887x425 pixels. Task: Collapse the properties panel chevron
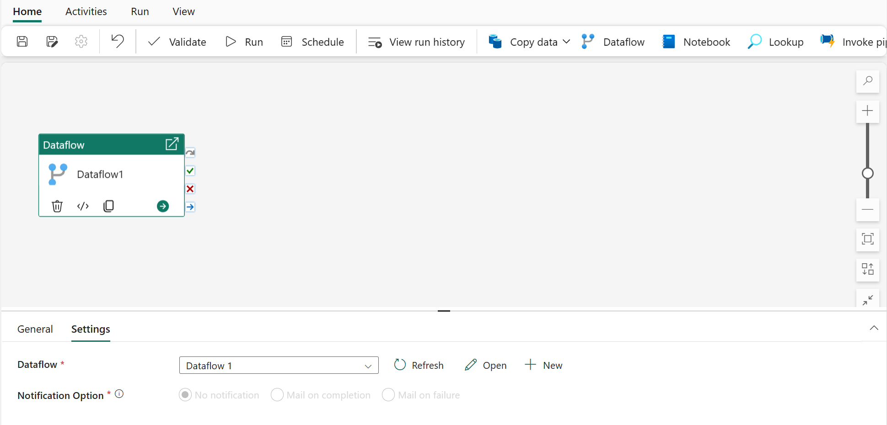874,328
